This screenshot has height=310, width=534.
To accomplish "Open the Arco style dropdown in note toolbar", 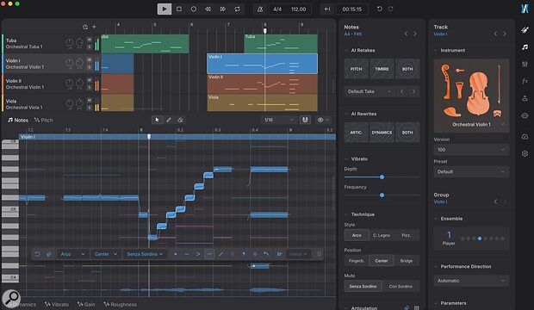I will click(72, 254).
